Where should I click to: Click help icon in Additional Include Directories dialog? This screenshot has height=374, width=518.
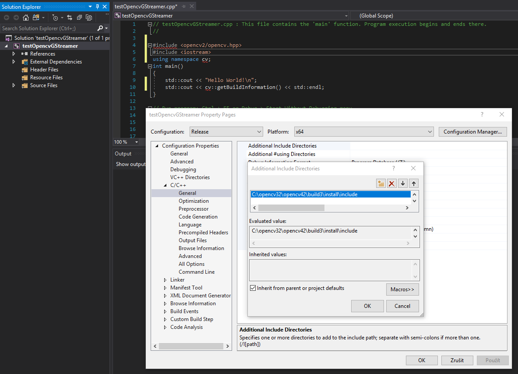coord(394,168)
